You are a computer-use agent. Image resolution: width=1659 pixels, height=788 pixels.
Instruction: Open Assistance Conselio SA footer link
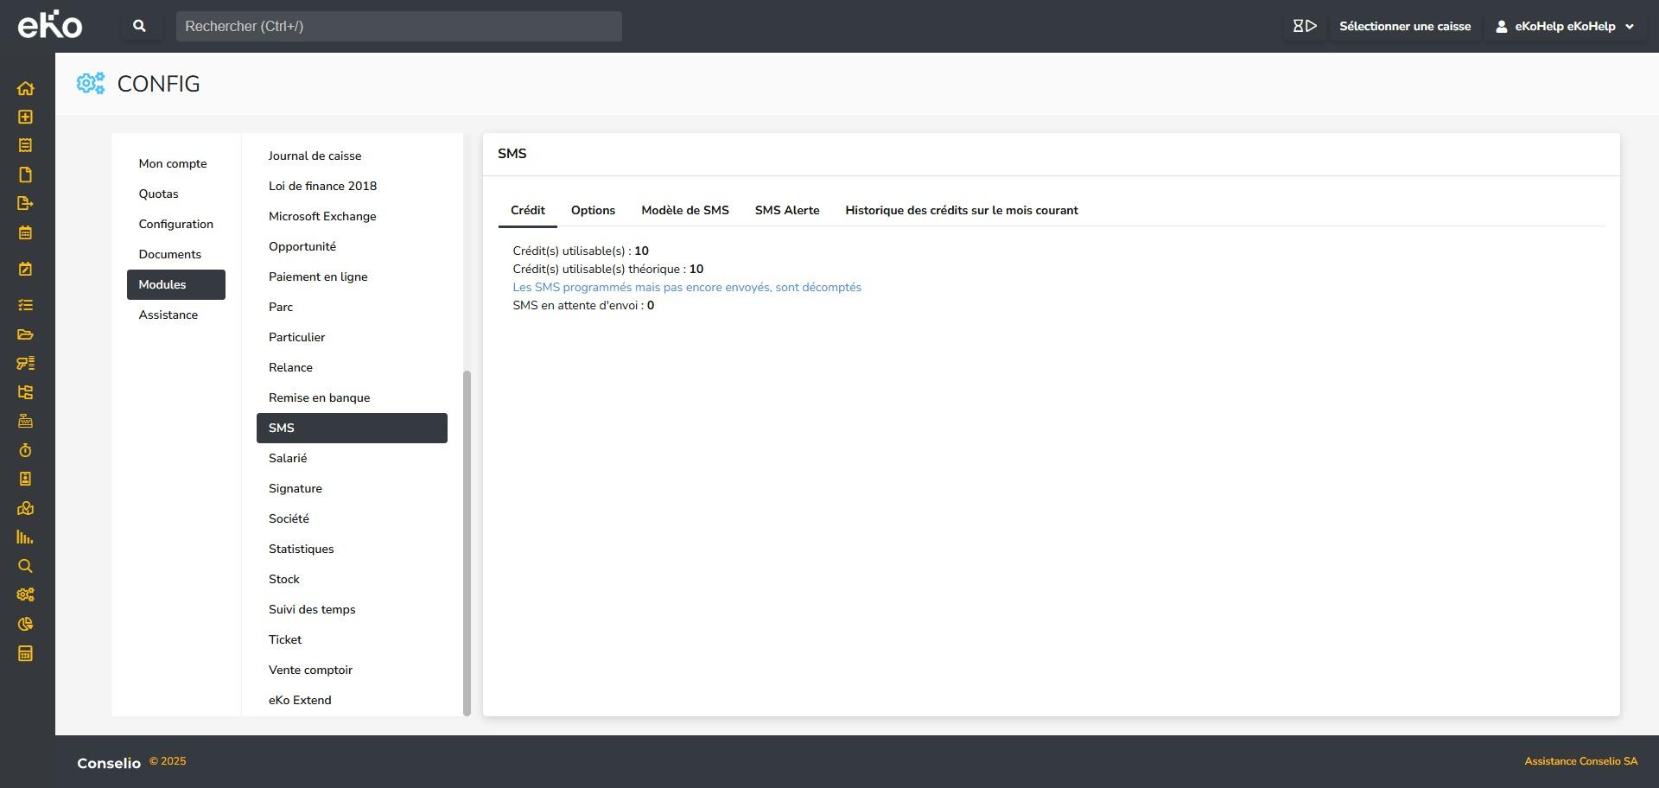click(x=1580, y=761)
